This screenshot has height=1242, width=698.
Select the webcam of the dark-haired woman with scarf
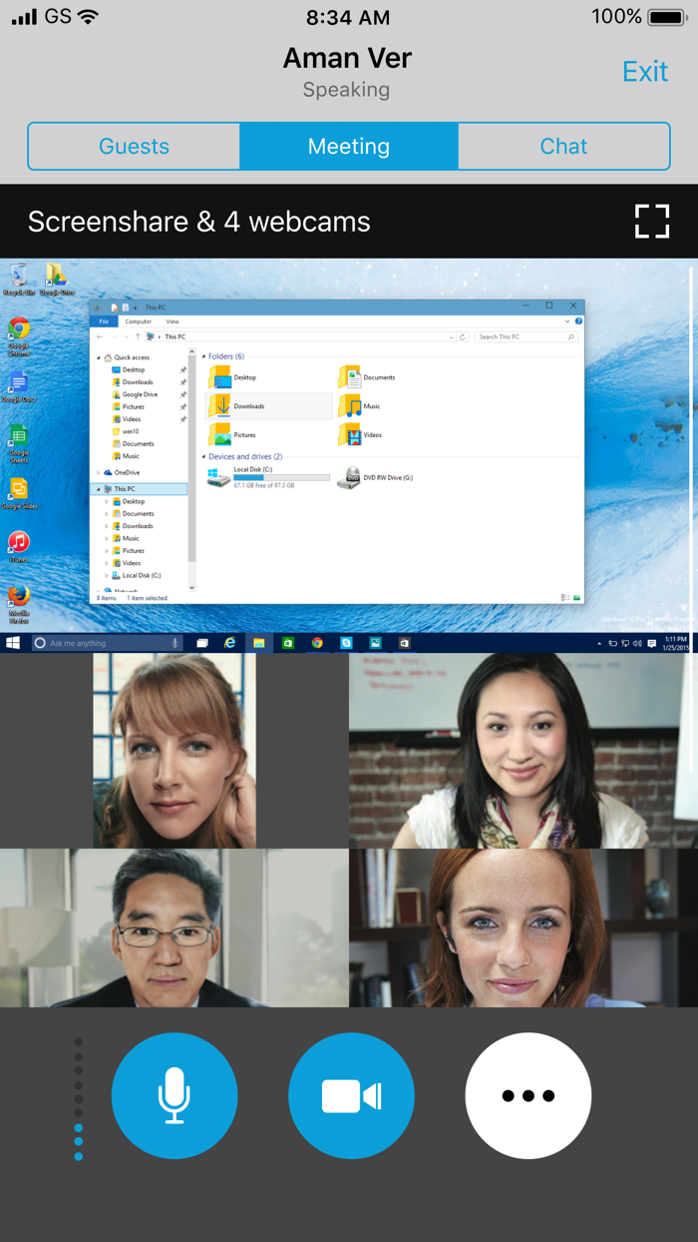[x=523, y=751]
